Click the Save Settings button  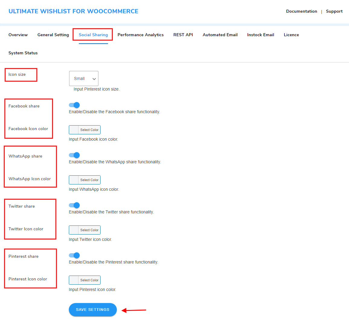click(x=93, y=309)
